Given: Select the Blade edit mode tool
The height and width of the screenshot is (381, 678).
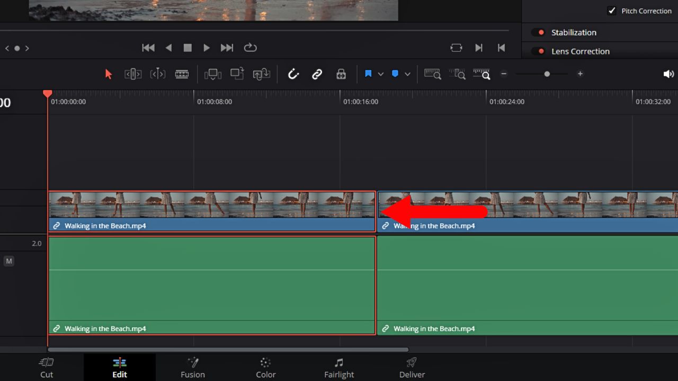Looking at the screenshot, I should point(182,74).
